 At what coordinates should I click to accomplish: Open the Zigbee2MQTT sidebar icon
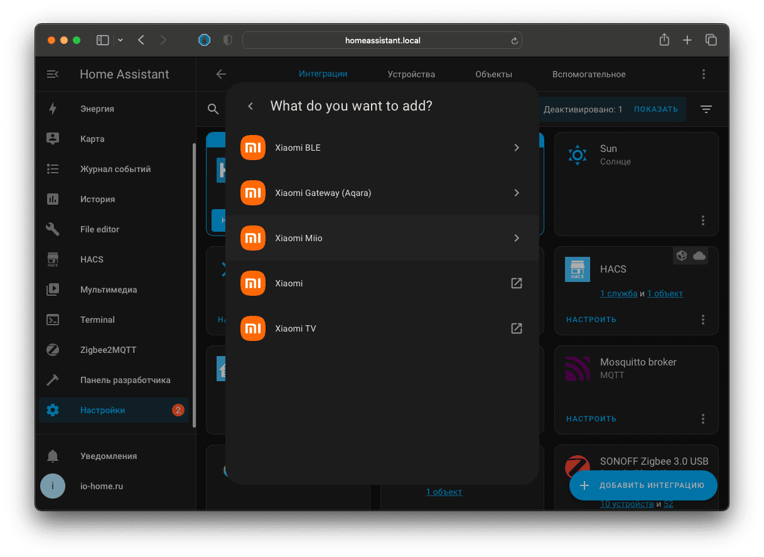53,350
